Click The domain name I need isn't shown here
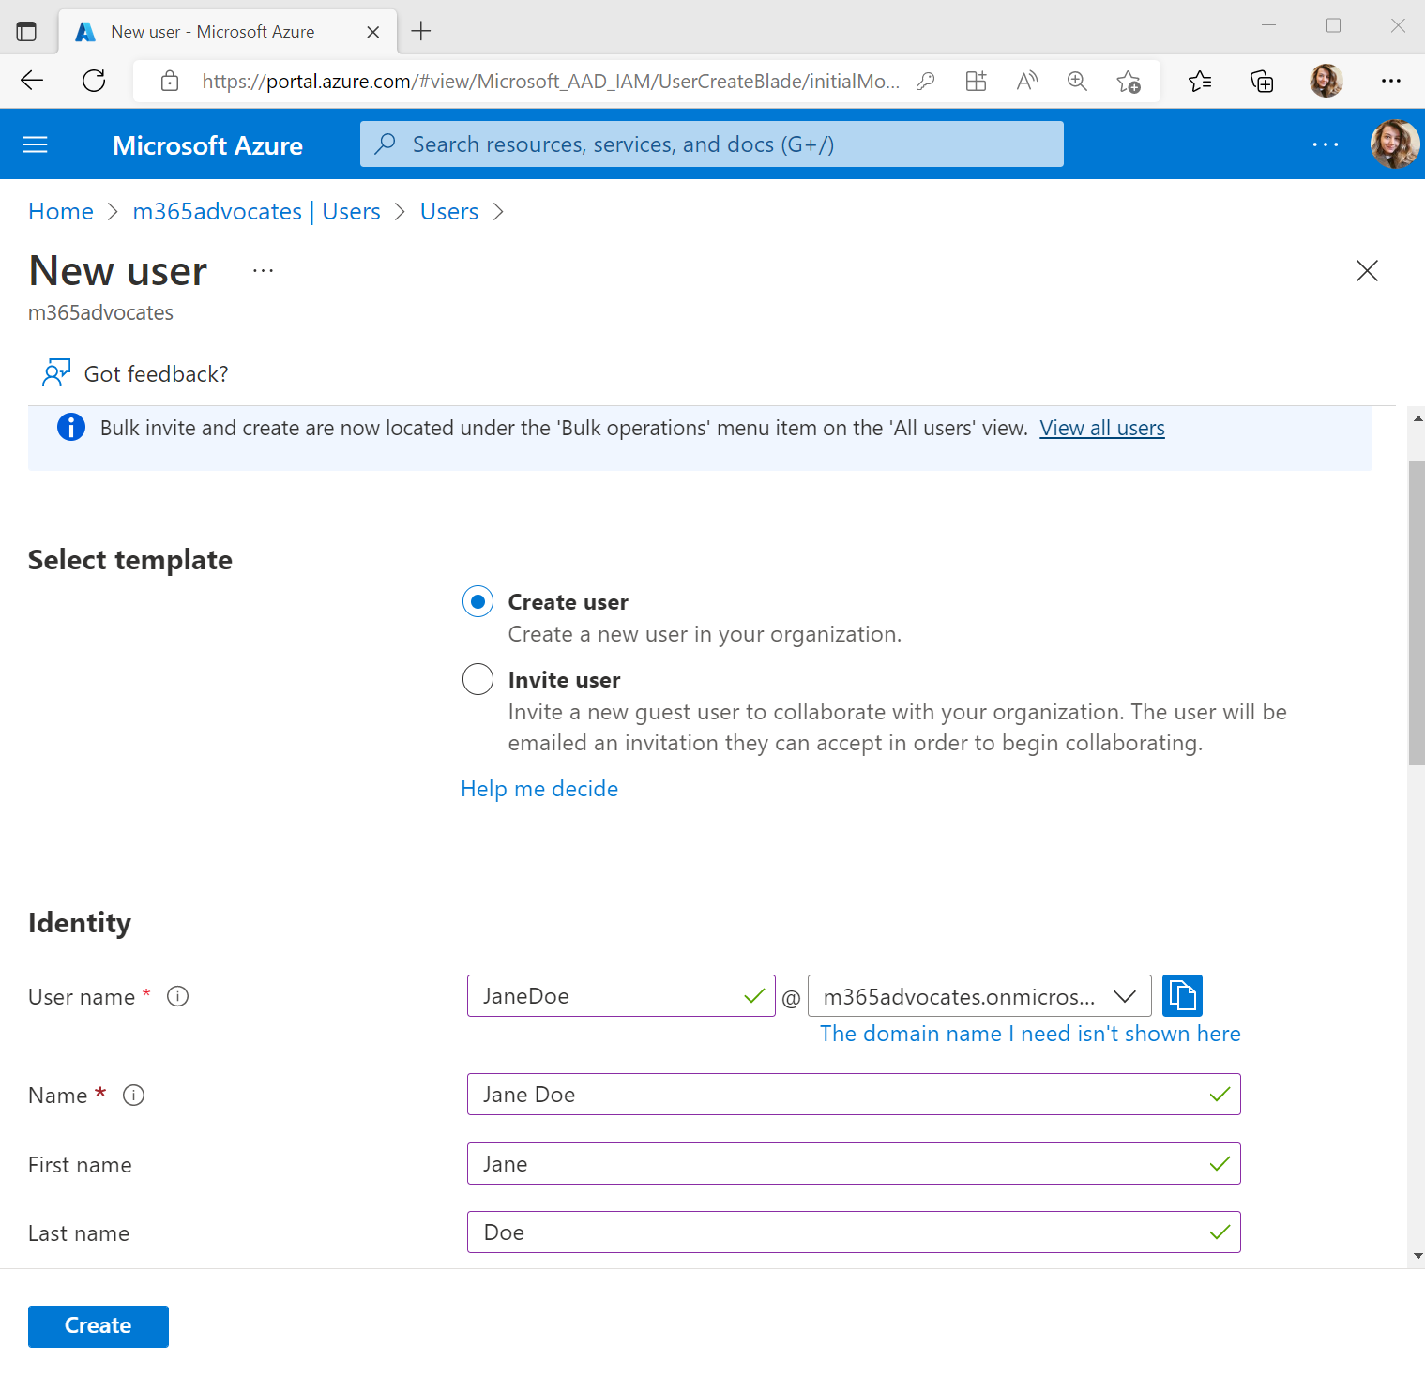Viewport: 1425px width, 1376px height. (x=1030, y=1034)
